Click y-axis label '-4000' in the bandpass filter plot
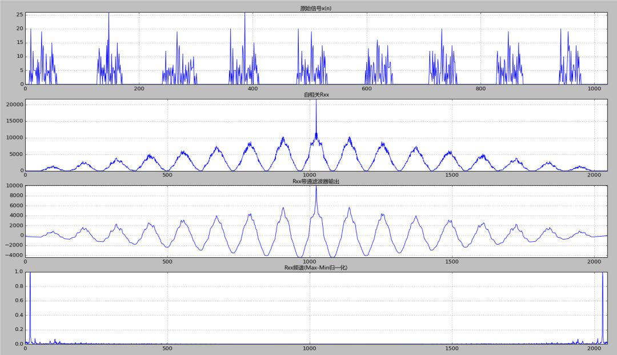617x355 pixels. coord(15,255)
